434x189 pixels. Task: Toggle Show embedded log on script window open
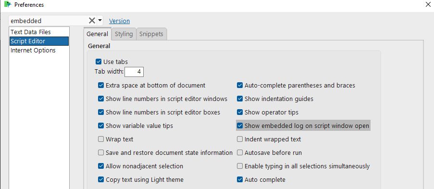240,126
